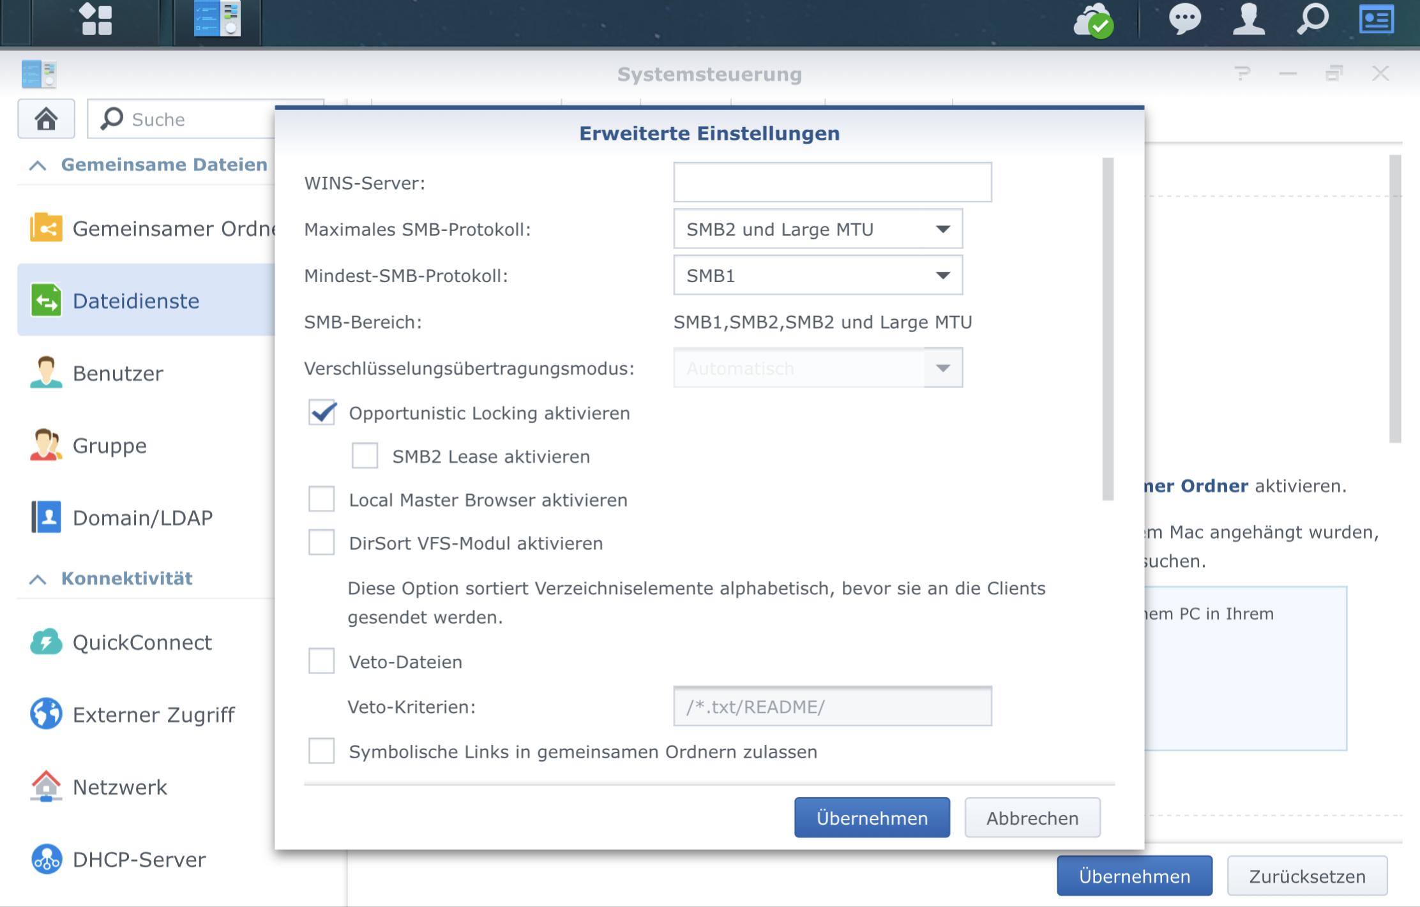1420x907 pixels.
Task: Click the WINS-Server input field
Action: [832, 183]
